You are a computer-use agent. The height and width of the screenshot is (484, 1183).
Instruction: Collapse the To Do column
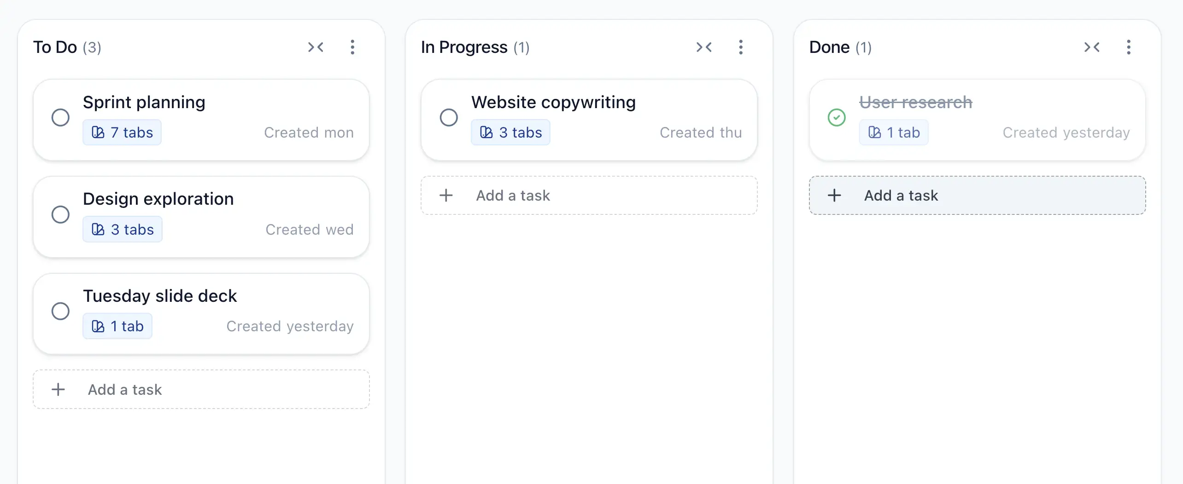click(x=316, y=47)
